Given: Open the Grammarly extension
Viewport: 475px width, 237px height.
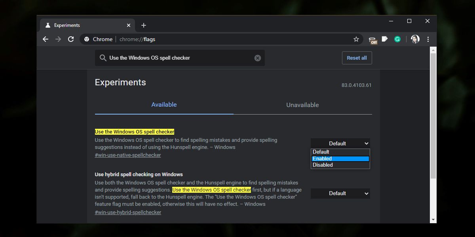Looking at the screenshot, I should tap(397, 39).
